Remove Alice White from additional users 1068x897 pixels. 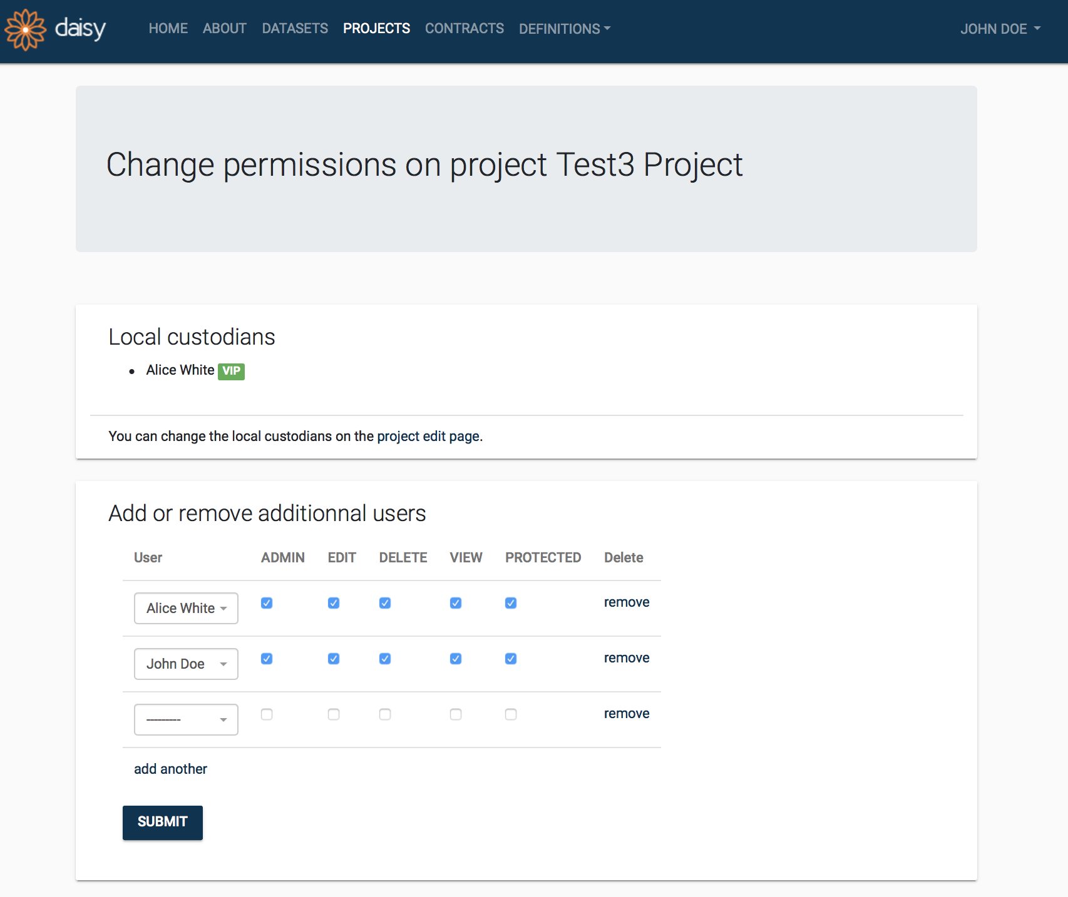[x=626, y=602]
